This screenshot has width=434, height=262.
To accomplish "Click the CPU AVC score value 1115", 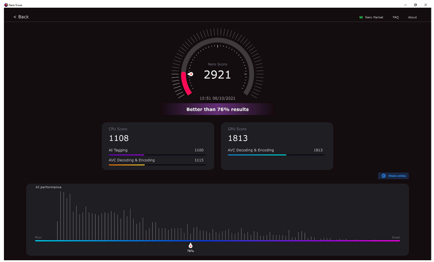I will [199, 160].
